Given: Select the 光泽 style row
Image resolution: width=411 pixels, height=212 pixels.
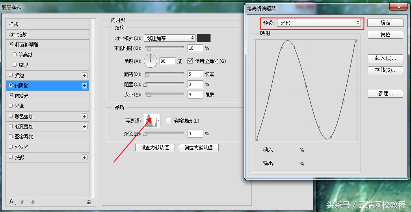Looking at the screenshot, I should [47, 106].
